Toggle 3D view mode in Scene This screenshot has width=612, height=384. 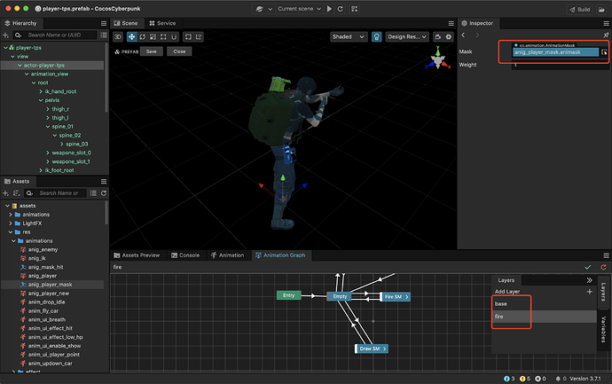coord(118,37)
